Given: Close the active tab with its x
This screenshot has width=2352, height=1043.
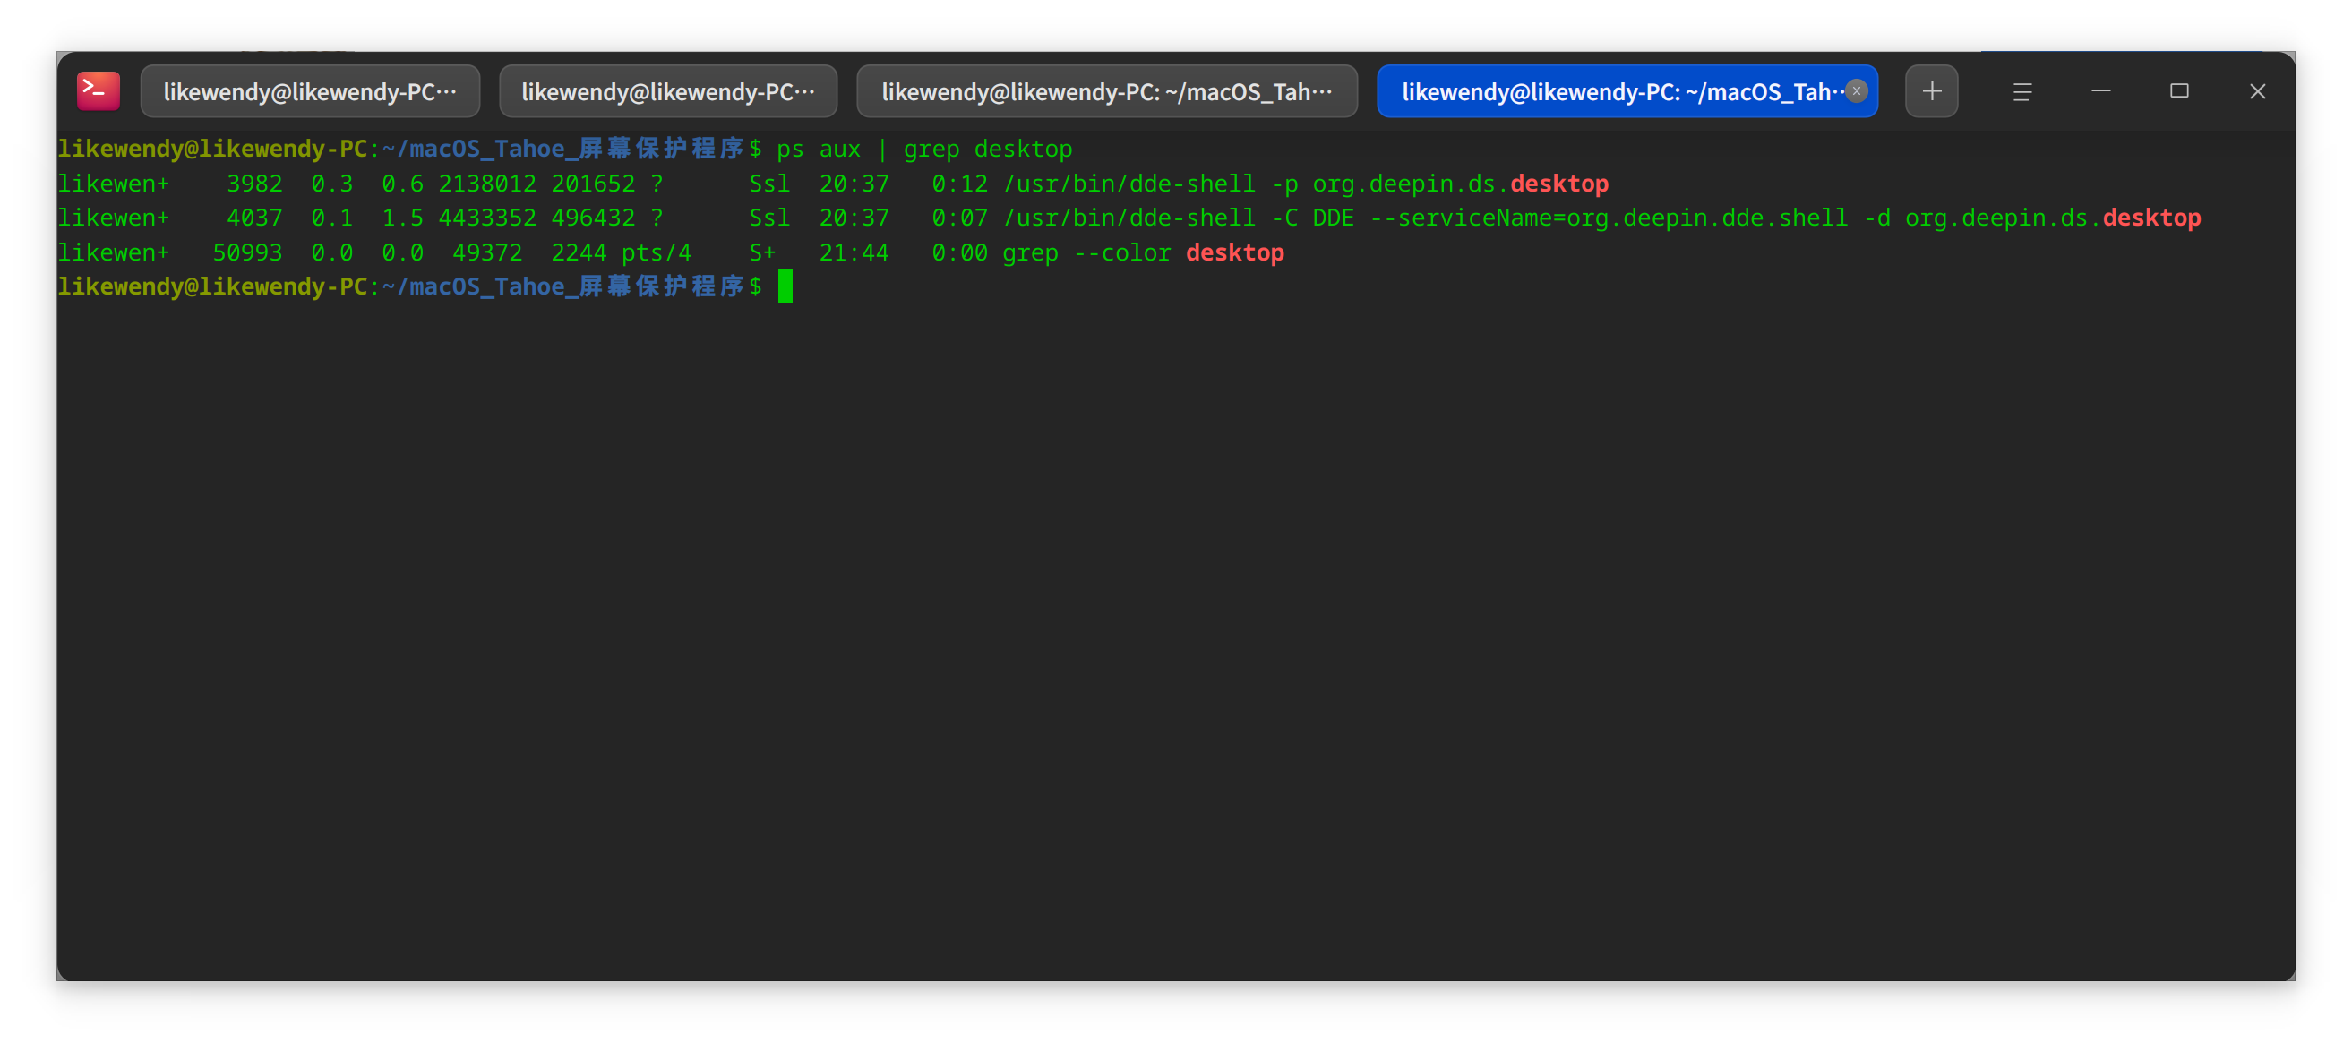Looking at the screenshot, I should (x=1856, y=91).
